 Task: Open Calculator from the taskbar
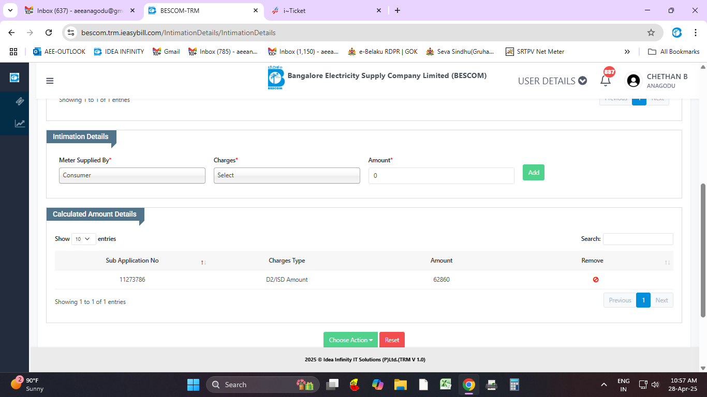click(x=514, y=385)
